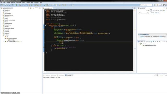Click the Open Console icon in Console view

point(161,75)
